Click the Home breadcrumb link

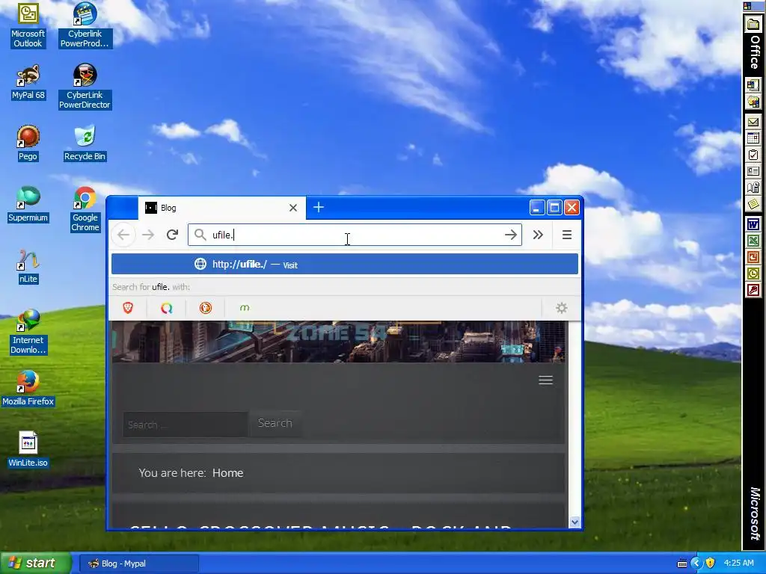click(227, 473)
